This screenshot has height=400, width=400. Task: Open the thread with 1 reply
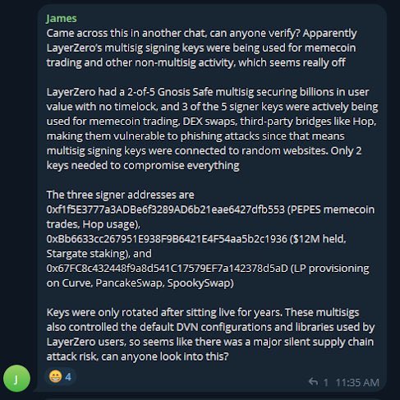(319, 382)
